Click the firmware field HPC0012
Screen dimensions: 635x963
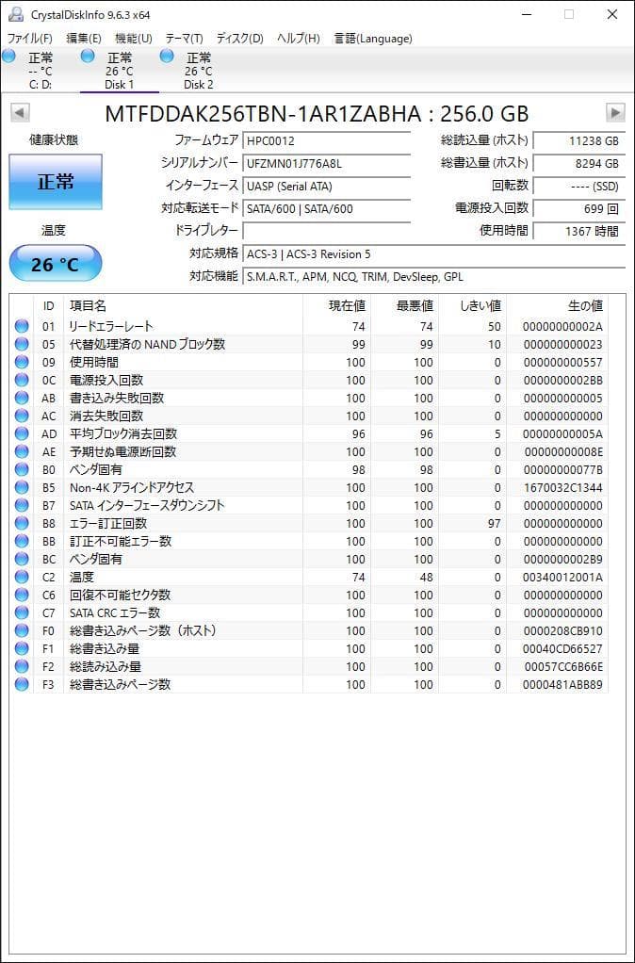coord(326,140)
